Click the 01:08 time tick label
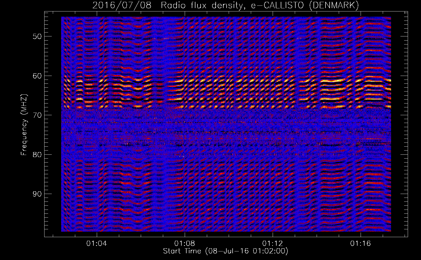421x260 pixels. coord(185,244)
